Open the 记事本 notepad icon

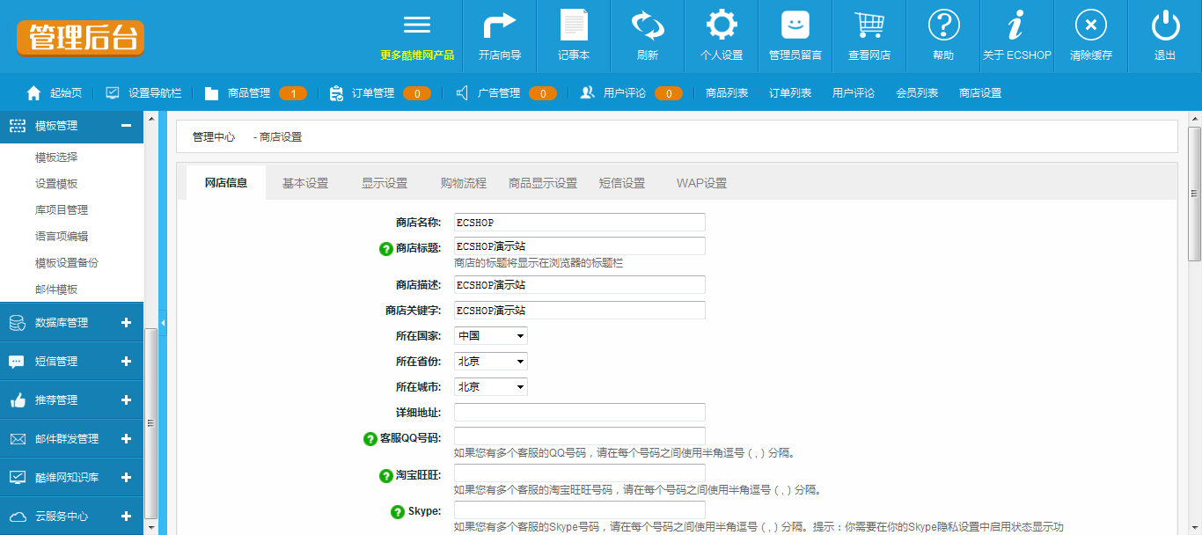point(574,26)
